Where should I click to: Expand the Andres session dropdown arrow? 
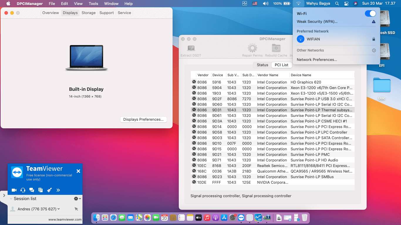(x=59, y=209)
